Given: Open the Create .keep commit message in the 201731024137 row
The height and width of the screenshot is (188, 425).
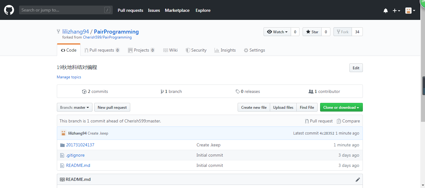Looking at the screenshot, I should [x=209, y=145].
